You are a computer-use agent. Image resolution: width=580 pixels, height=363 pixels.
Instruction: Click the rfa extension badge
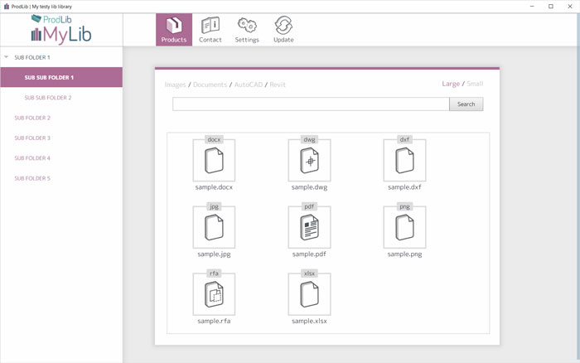click(x=214, y=273)
